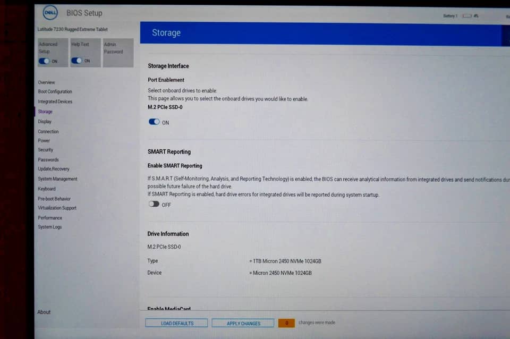Toggle the Advanced Setup switch
This screenshot has width=510, height=339.
tap(44, 61)
